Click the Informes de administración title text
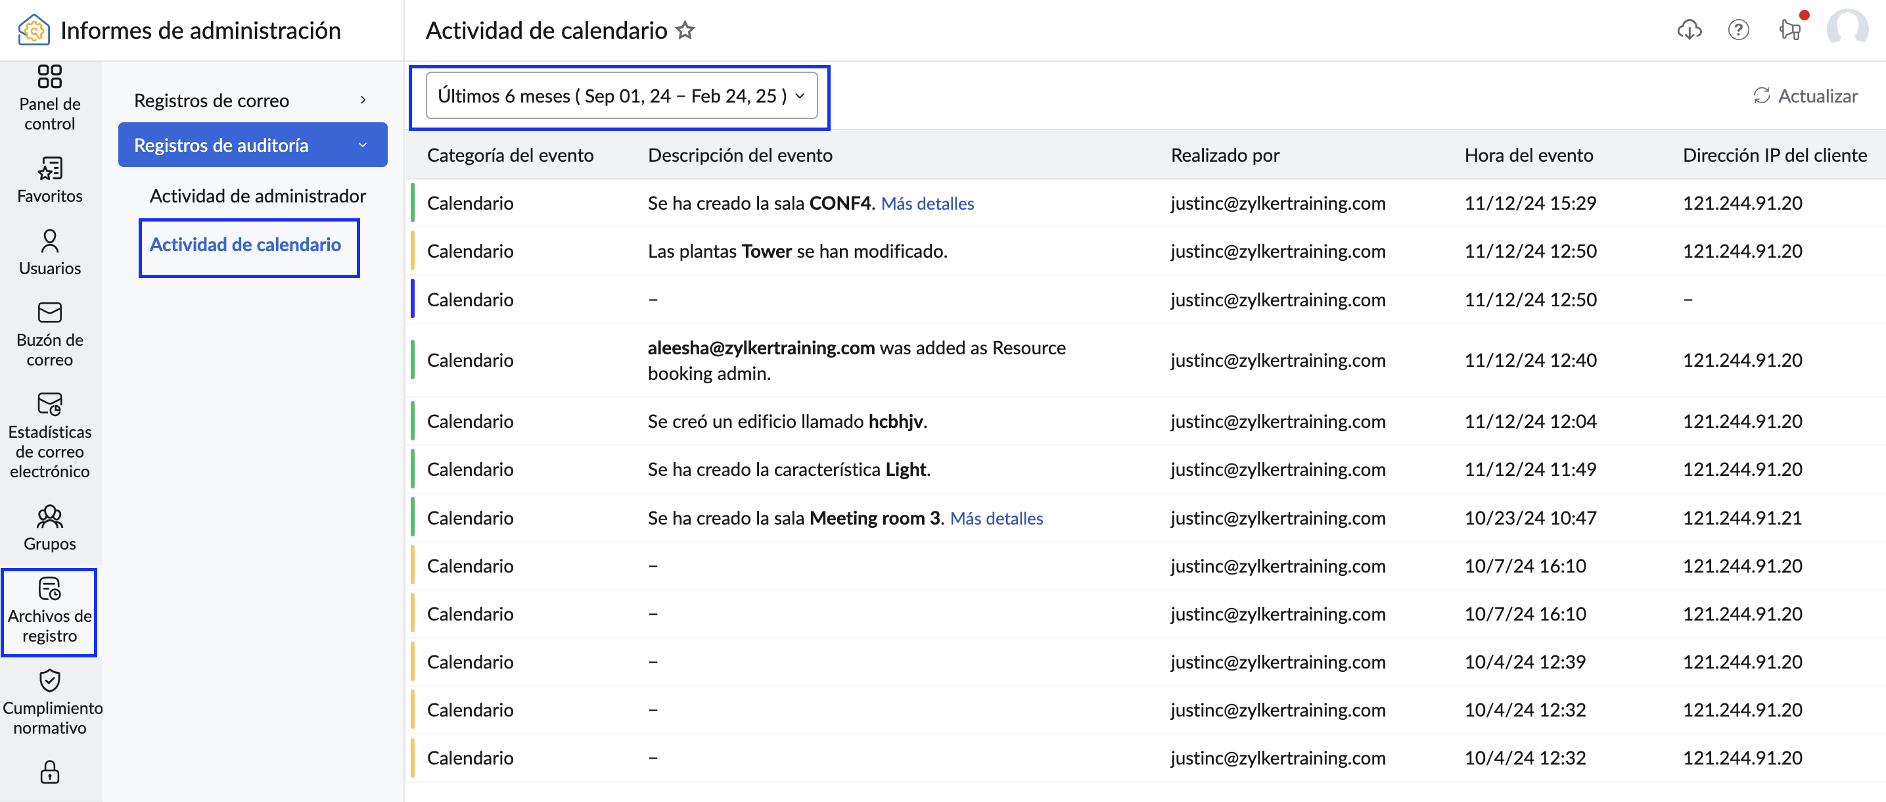This screenshot has height=802, width=1886. pyautogui.click(x=200, y=30)
